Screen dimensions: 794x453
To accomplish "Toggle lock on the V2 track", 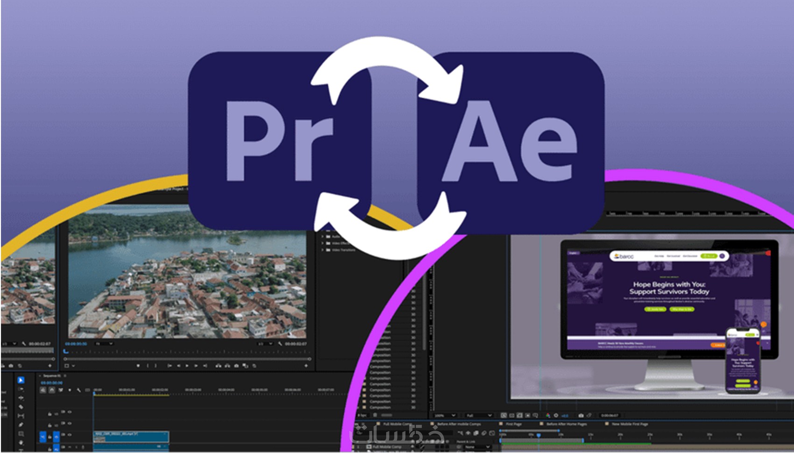I will point(50,425).
